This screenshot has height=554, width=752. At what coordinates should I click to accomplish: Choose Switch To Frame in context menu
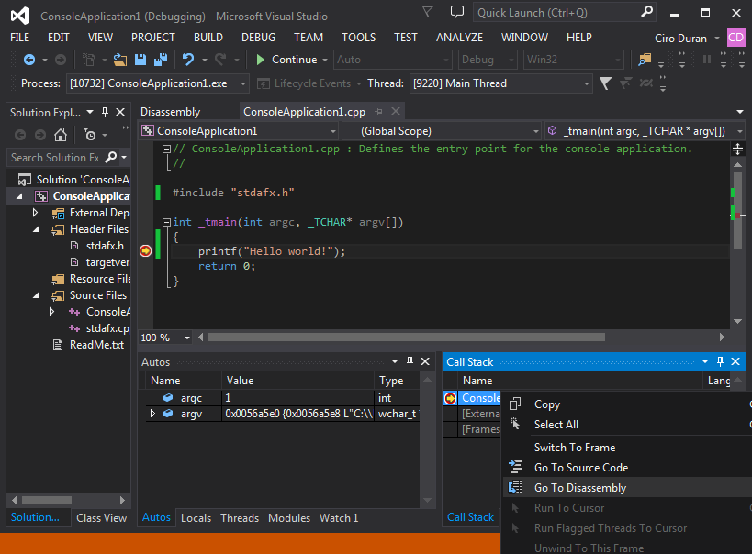[575, 447]
